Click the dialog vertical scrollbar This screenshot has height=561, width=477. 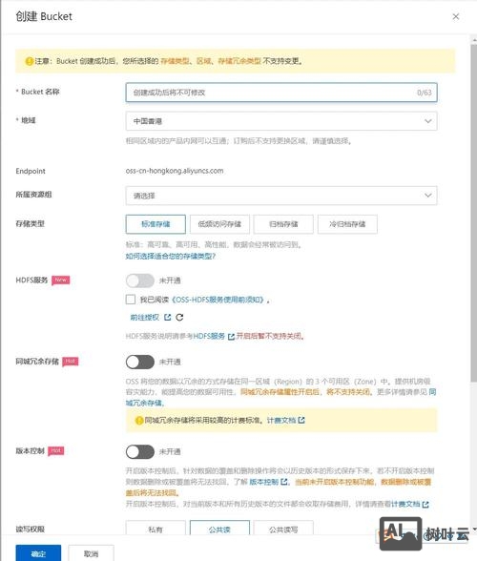[474, 215]
